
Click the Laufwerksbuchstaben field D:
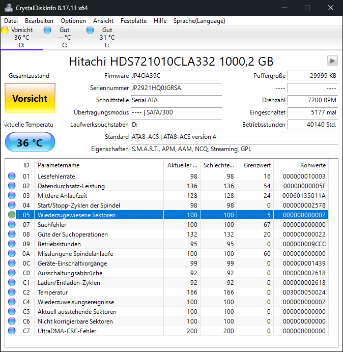(x=176, y=124)
